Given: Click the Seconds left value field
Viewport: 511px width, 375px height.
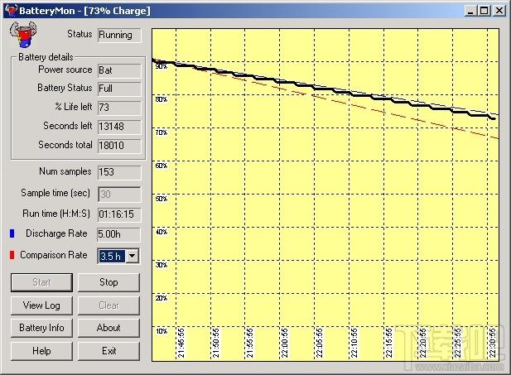Looking at the screenshot, I should point(119,127).
